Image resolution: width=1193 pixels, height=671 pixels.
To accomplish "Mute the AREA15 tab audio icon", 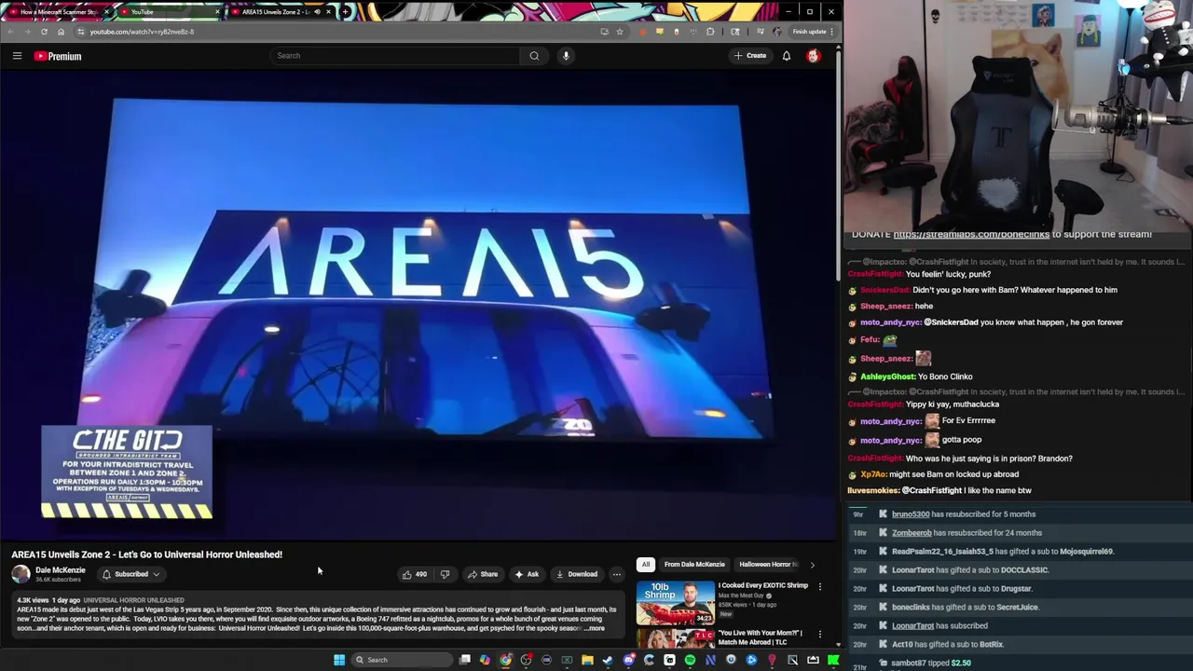I will (317, 12).
